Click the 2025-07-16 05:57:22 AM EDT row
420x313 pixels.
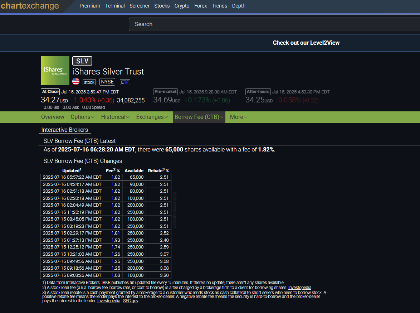106,177
